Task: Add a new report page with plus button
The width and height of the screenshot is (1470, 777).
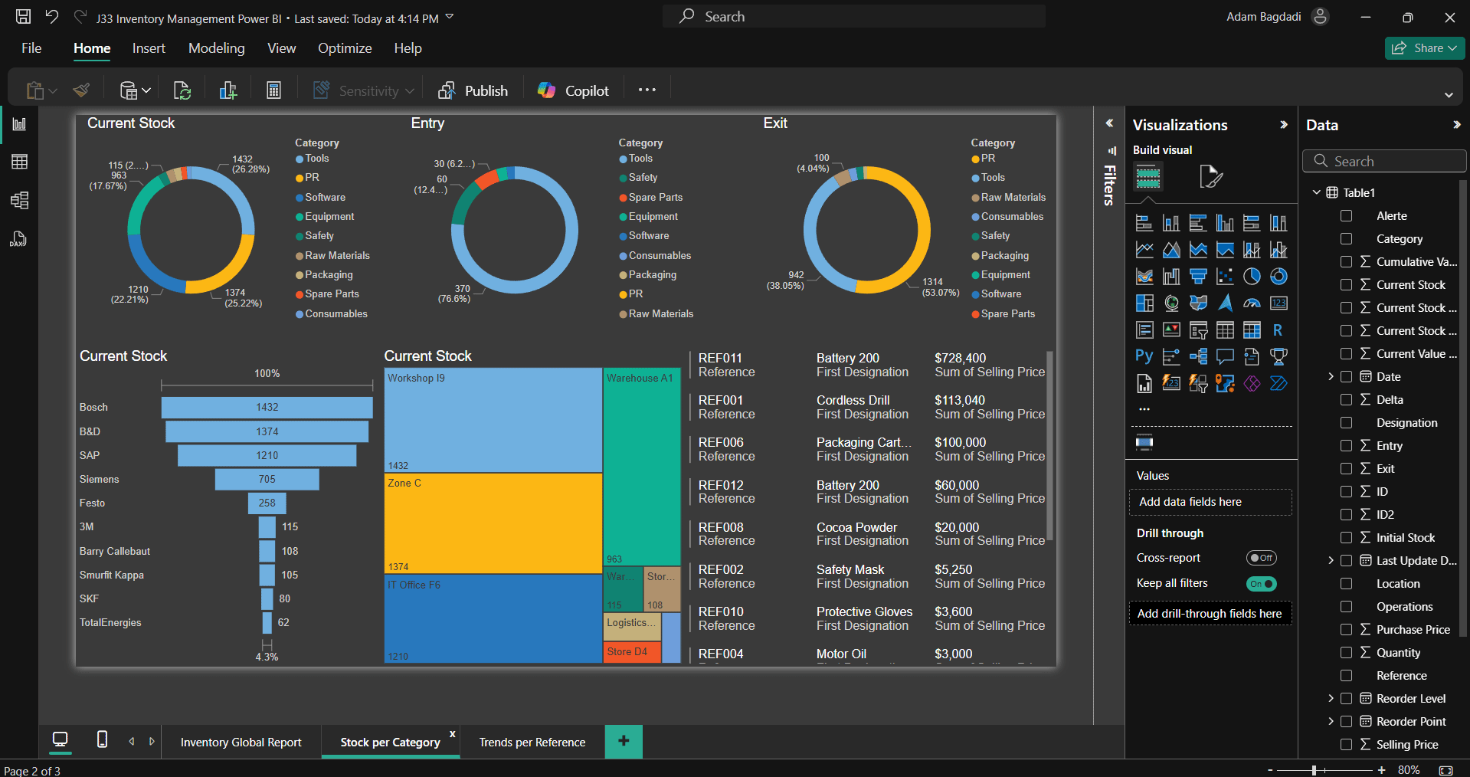Action: (x=623, y=741)
